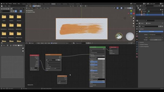Image resolution: width=164 pixels, height=92 pixels.
Task: Open Linear interpolation dropdown on image node
Action: tap(54, 62)
